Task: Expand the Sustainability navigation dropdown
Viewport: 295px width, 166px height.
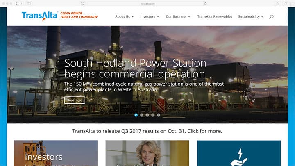Action: point(250,17)
